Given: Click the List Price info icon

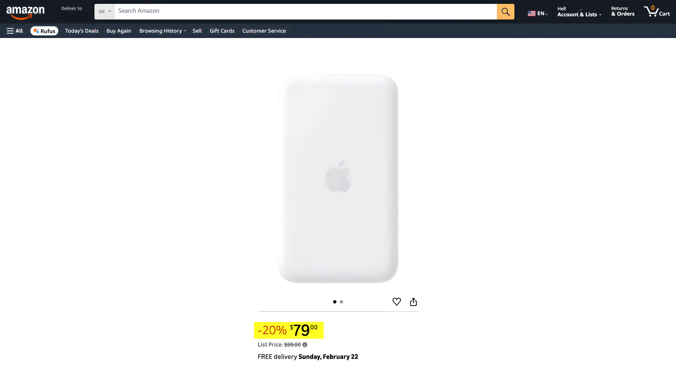Looking at the screenshot, I should point(305,345).
